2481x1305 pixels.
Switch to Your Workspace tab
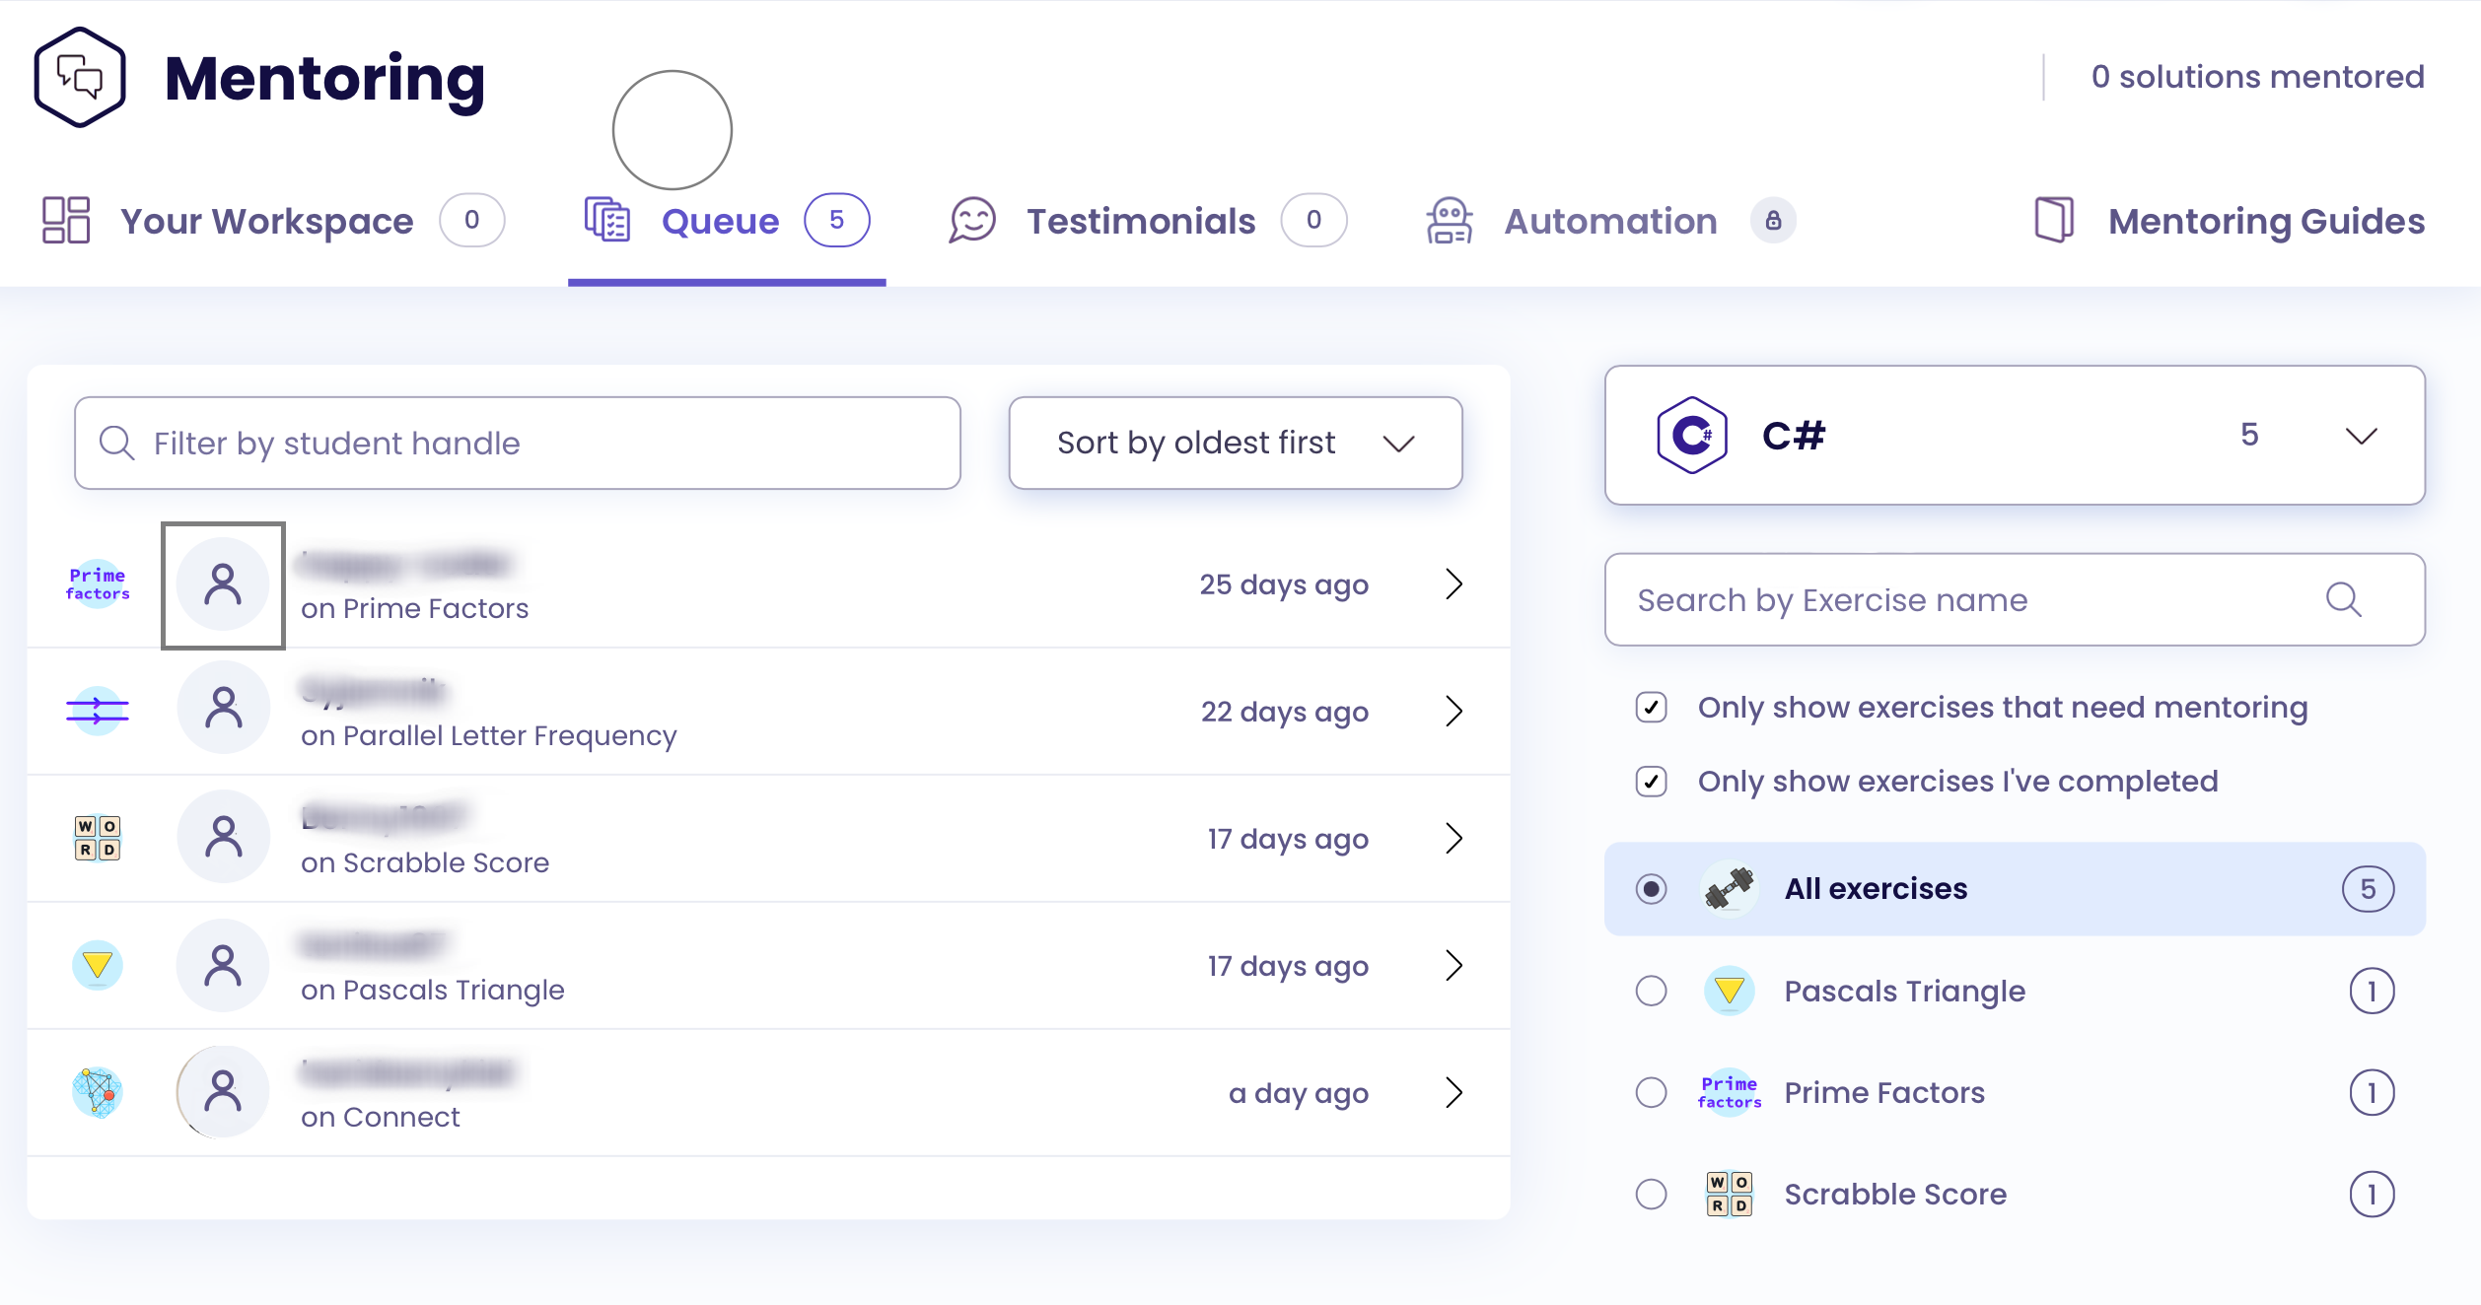click(x=266, y=221)
